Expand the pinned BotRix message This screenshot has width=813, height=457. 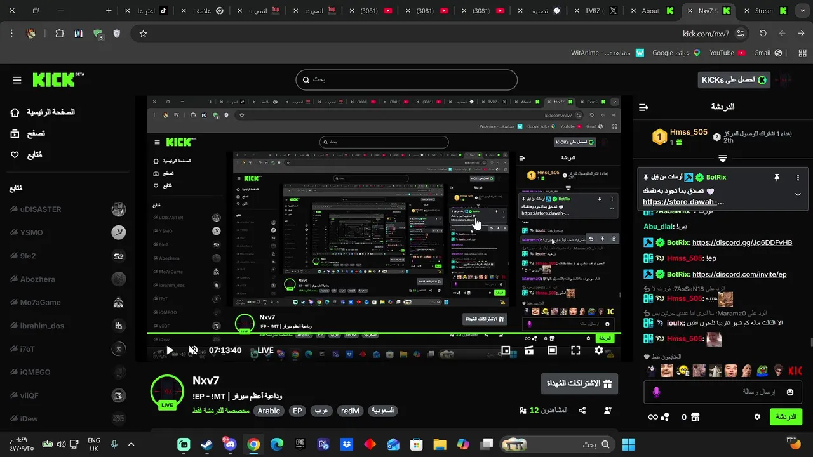point(798,195)
